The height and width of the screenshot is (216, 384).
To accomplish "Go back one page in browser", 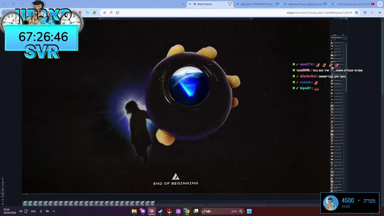I will click(x=379, y=13).
